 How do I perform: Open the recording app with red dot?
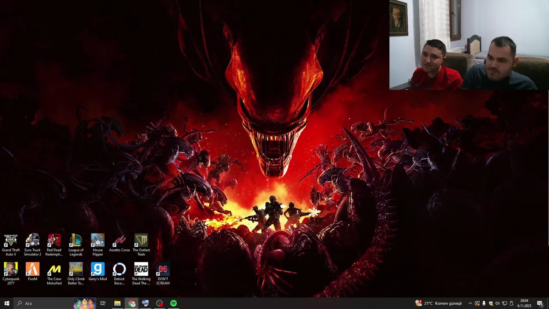tap(160, 303)
